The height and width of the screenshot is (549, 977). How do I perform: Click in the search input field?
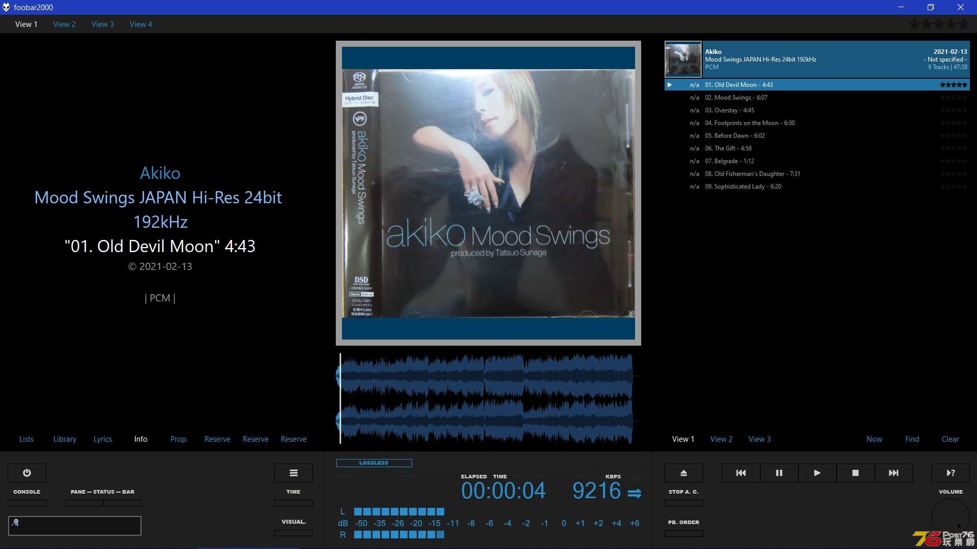tap(75, 526)
